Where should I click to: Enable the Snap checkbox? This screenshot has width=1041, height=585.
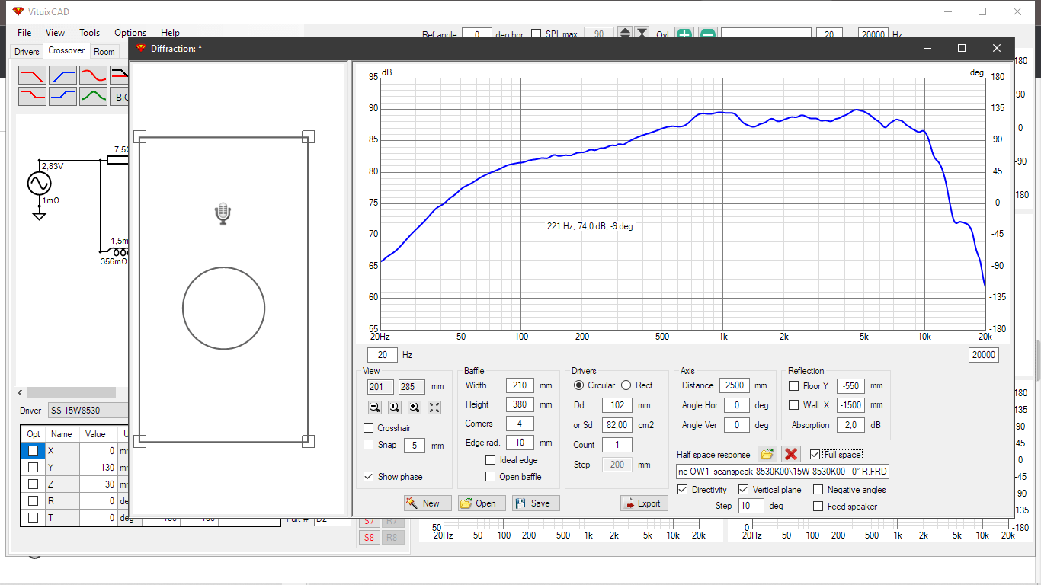click(x=369, y=445)
